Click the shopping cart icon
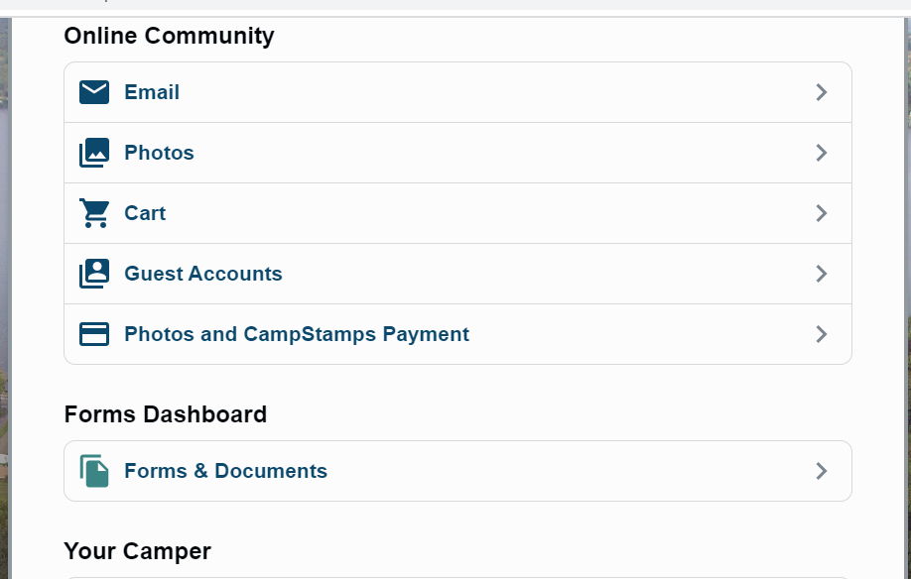The width and height of the screenshot is (911, 579). click(94, 213)
